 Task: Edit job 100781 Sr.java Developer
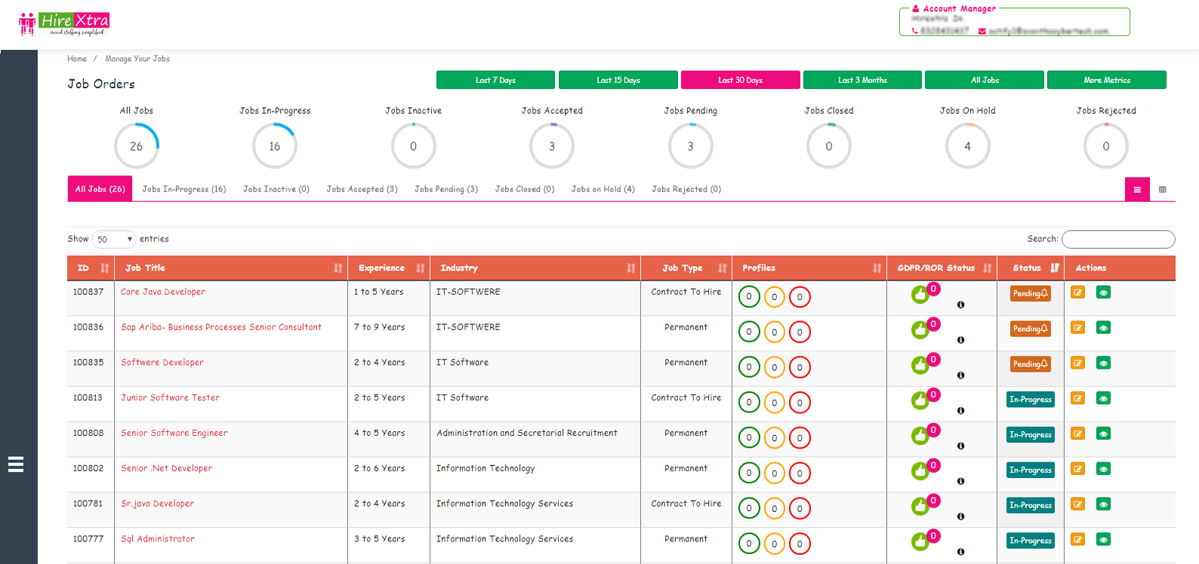click(x=1077, y=504)
